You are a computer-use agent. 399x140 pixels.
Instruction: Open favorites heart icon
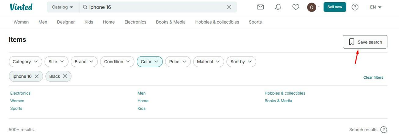pos(296,7)
